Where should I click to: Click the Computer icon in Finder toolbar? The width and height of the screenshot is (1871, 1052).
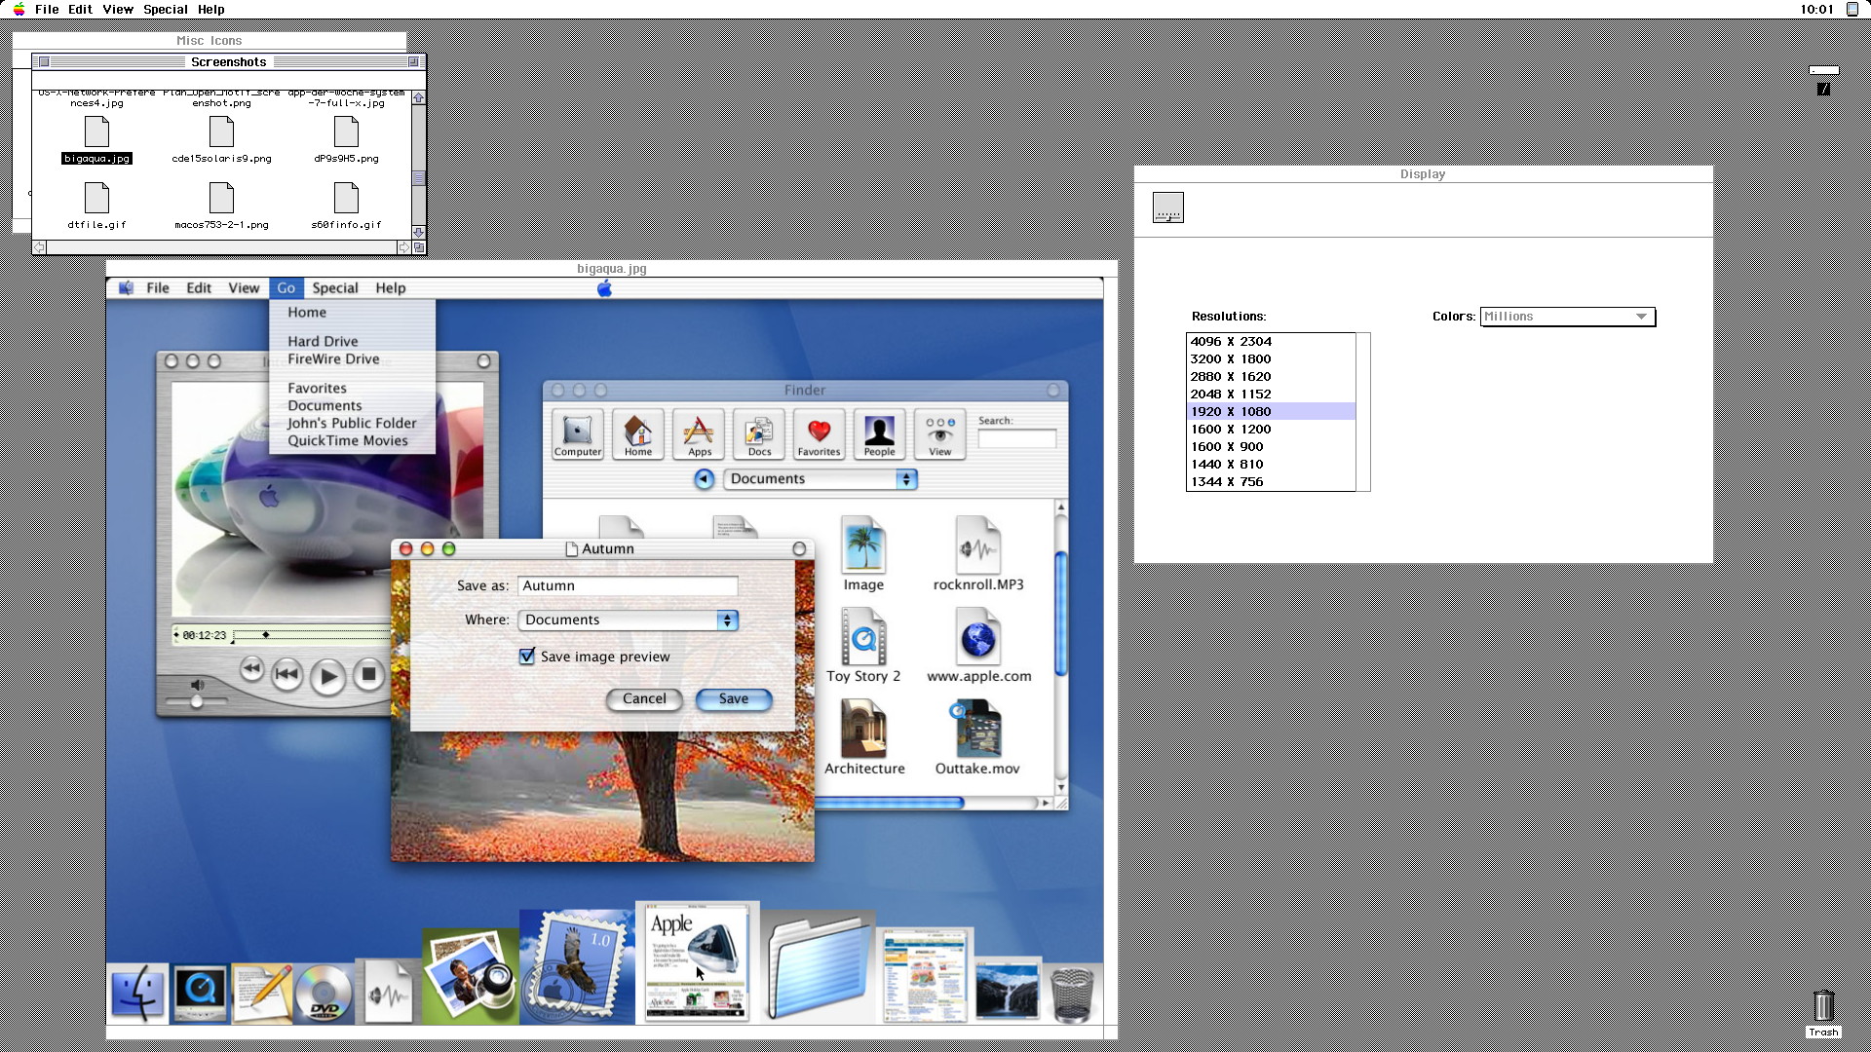pyautogui.click(x=578, y=433)
